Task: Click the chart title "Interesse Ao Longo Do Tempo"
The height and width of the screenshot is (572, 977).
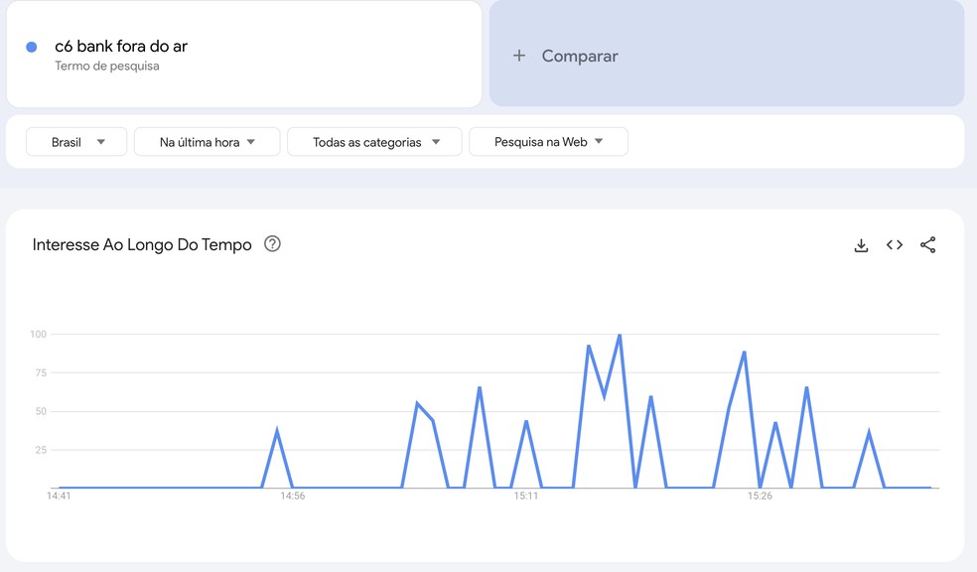Action: click(142, 244)
